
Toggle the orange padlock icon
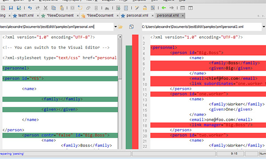coord(145,8)
